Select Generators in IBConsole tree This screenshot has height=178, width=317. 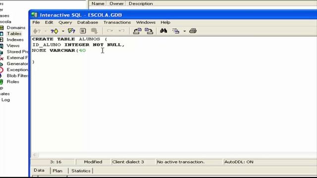[17, 64]
